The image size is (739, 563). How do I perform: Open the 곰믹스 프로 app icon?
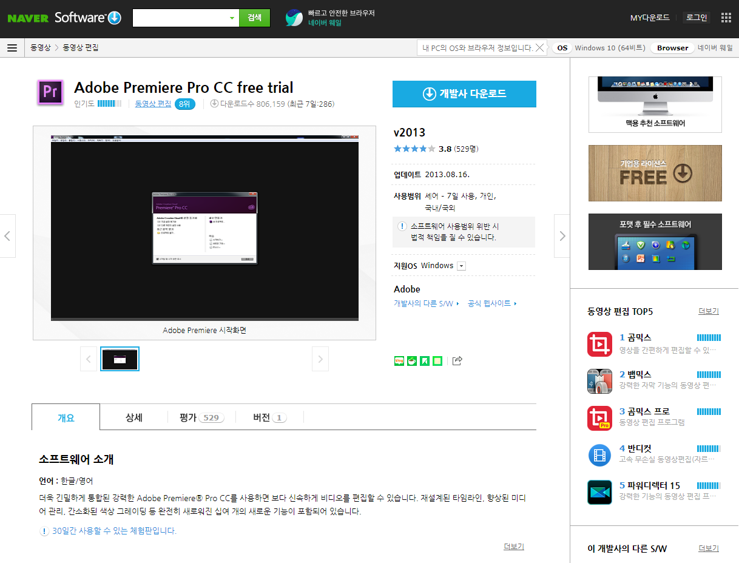599,418
